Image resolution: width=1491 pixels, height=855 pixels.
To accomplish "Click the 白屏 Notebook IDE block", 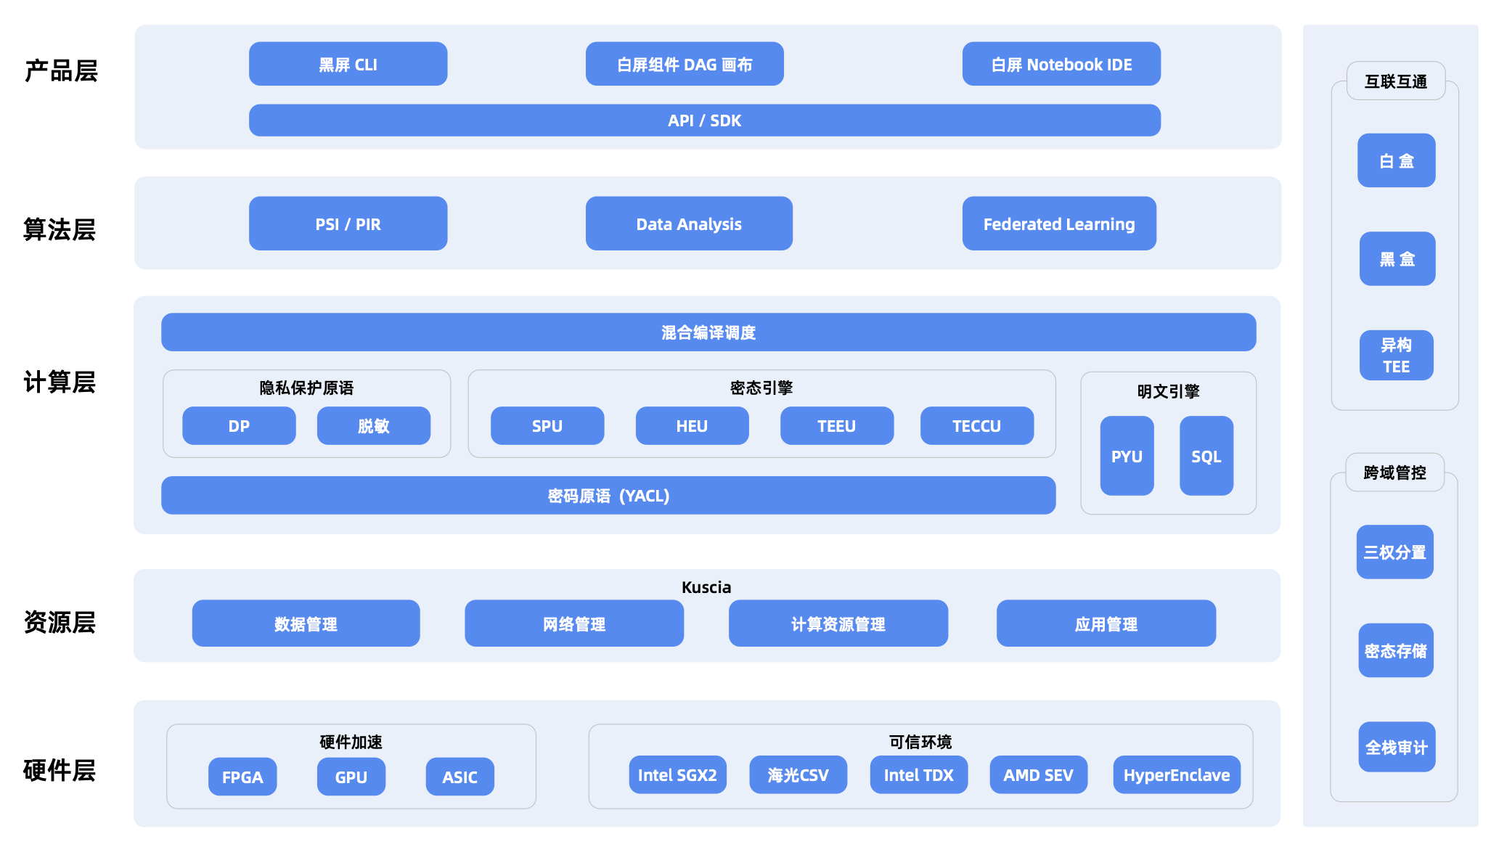I will 1061,64.
